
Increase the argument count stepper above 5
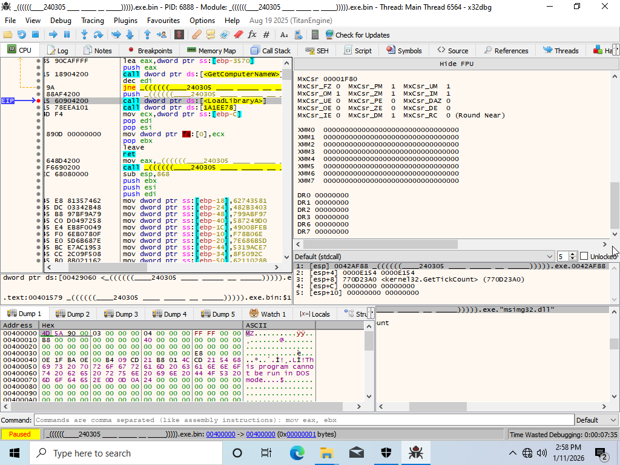(573, 253)
